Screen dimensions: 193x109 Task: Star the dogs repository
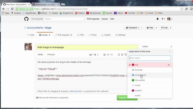tap(150, 28)
